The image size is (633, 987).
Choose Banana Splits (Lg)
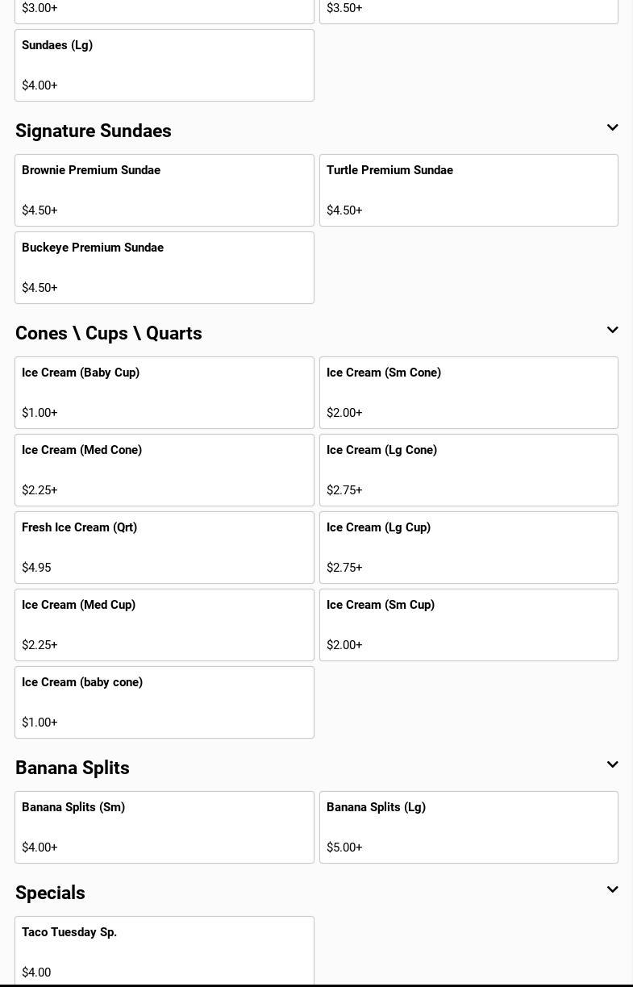469,827
